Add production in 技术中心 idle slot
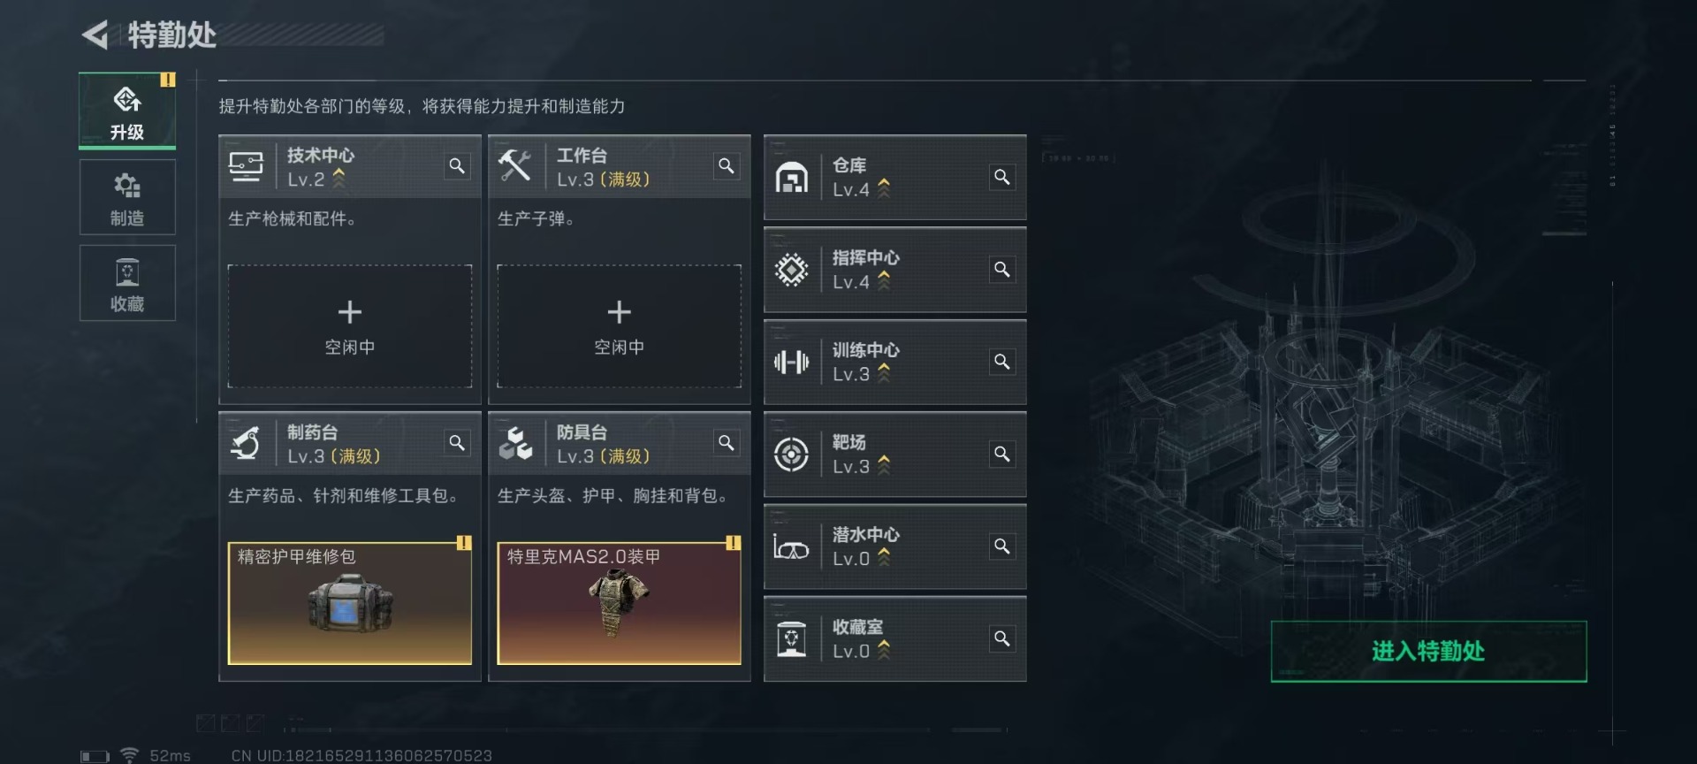This screenshot has height=764, width=1697. click(350, 326)
